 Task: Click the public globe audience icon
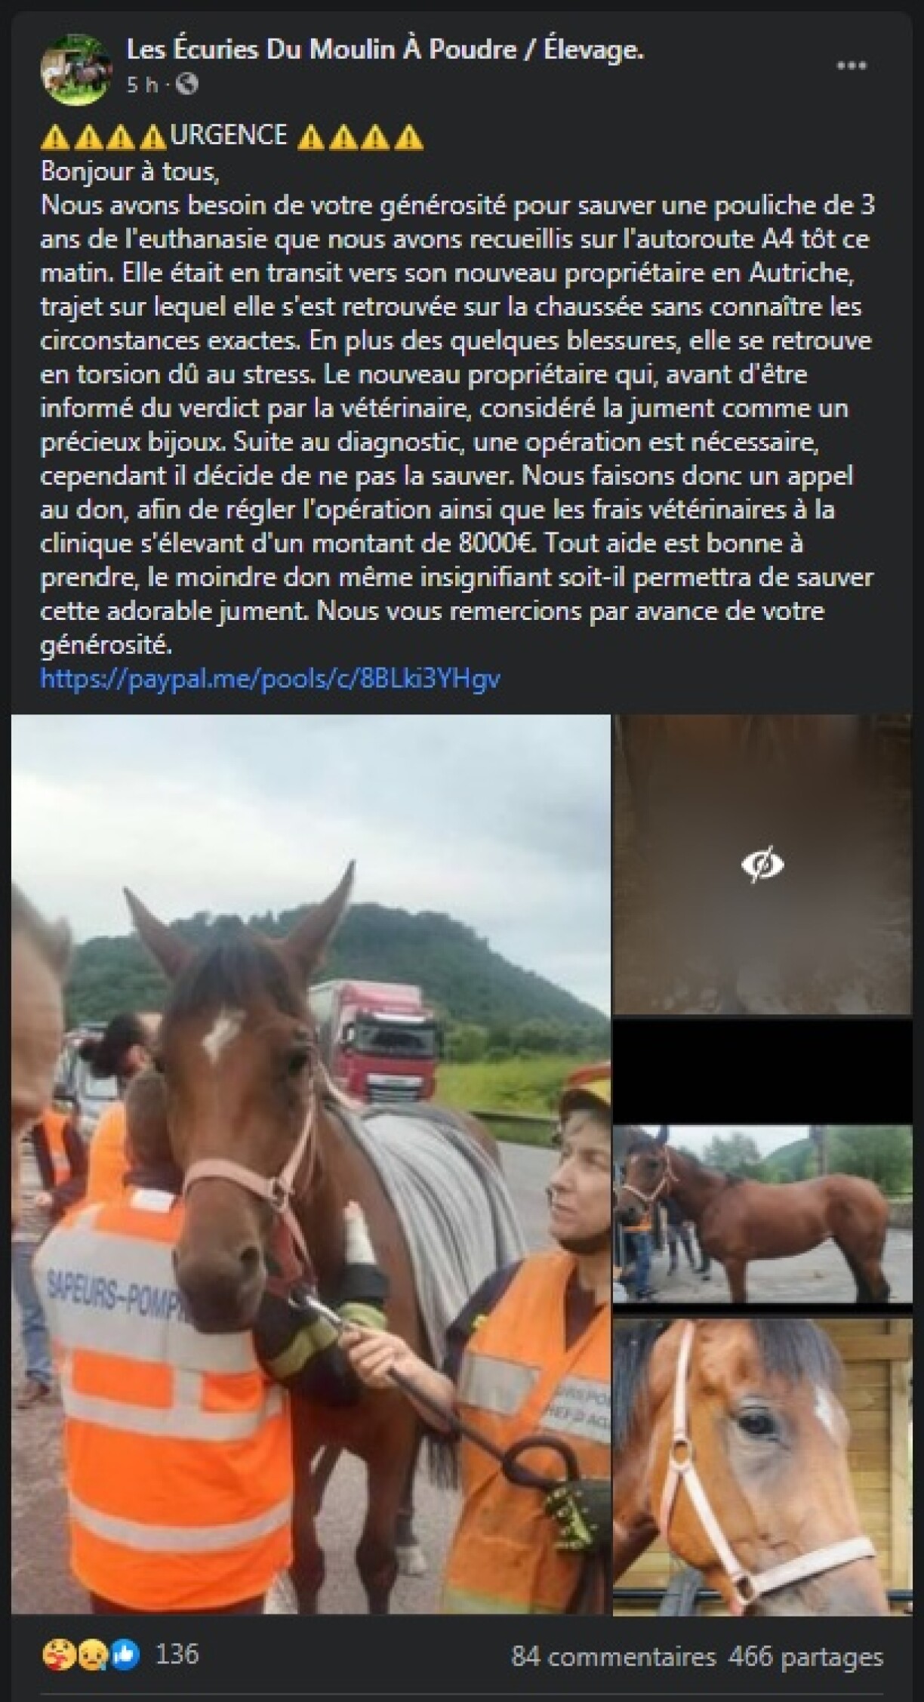(x=186, y=85)
